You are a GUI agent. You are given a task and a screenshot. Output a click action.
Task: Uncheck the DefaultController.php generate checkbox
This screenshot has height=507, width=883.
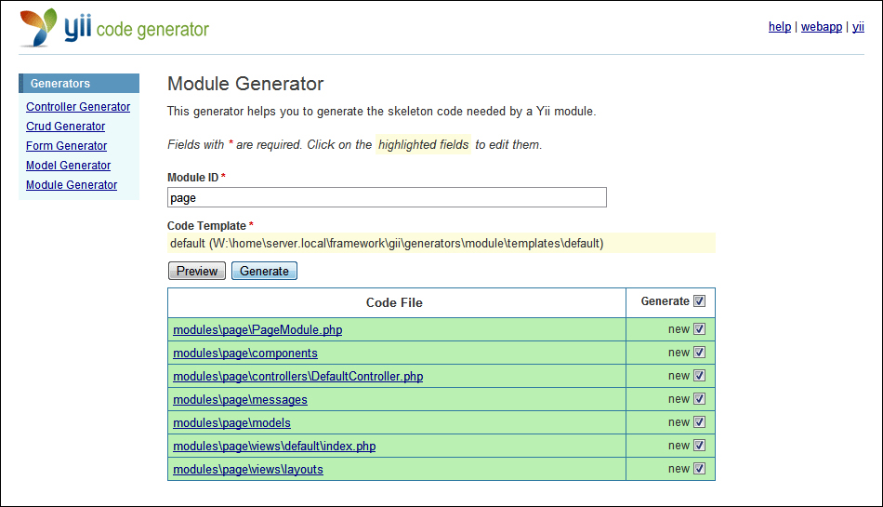click(x=700, y=376)
